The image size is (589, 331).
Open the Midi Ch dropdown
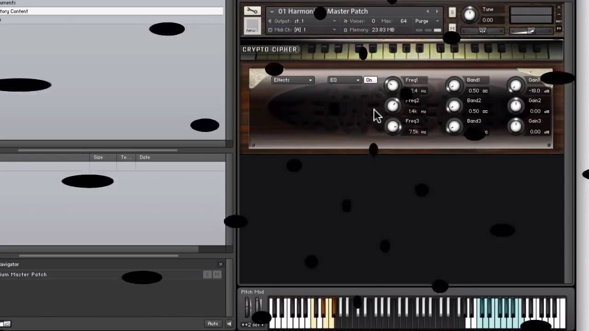click(x=302, y=30)
